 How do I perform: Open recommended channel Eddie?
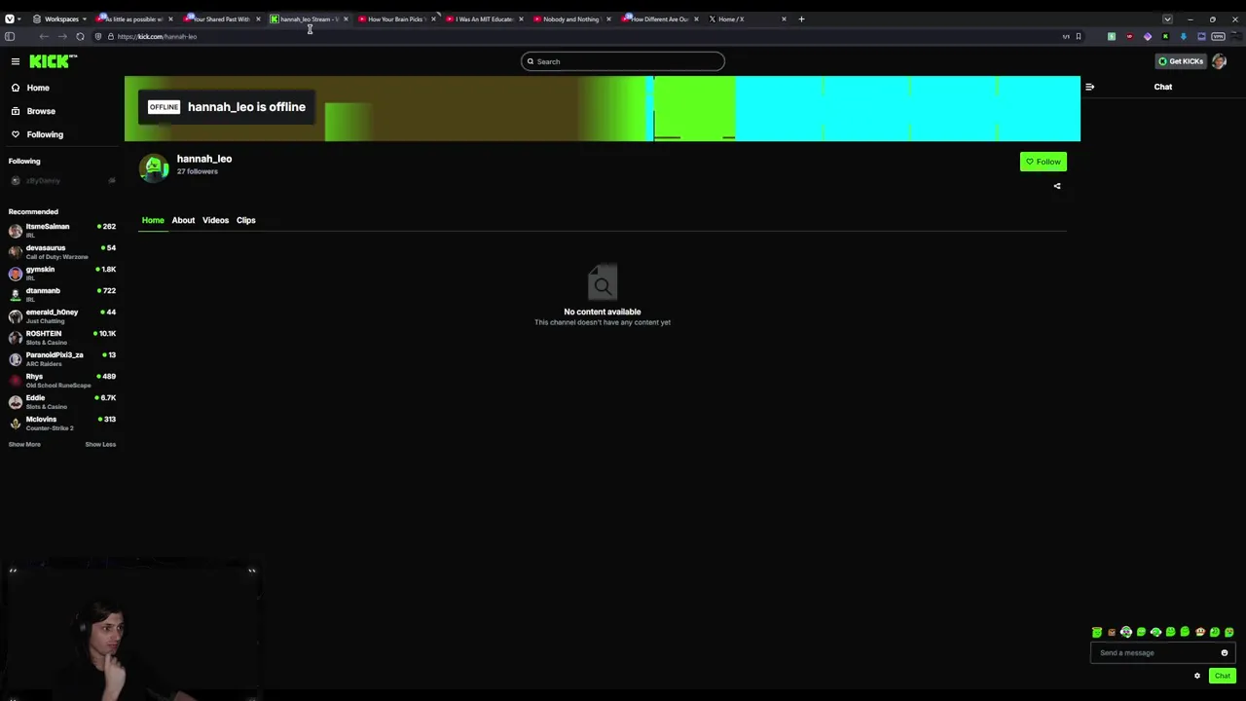point(62,402)
